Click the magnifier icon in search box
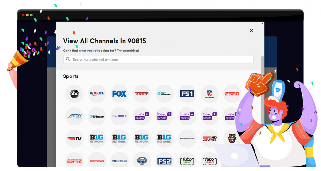Viewport: 321px width, 171px height. 68,59
